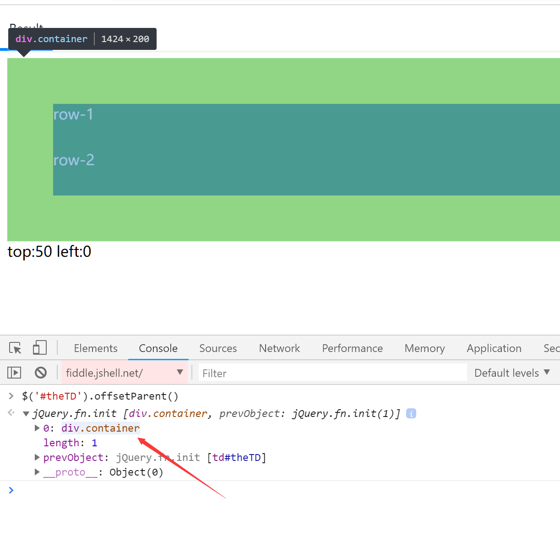Open the Application tab
The image size is (560, 536).
[x=494, y=348]
